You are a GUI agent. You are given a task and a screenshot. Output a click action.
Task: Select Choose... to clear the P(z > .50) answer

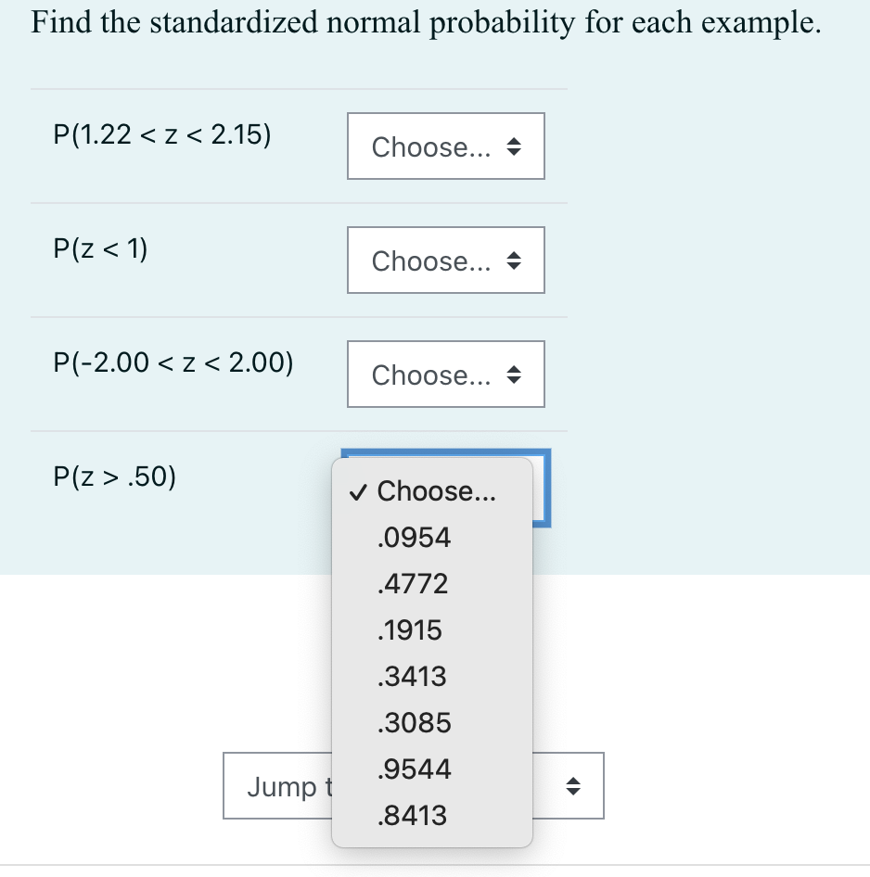(431, 492)
